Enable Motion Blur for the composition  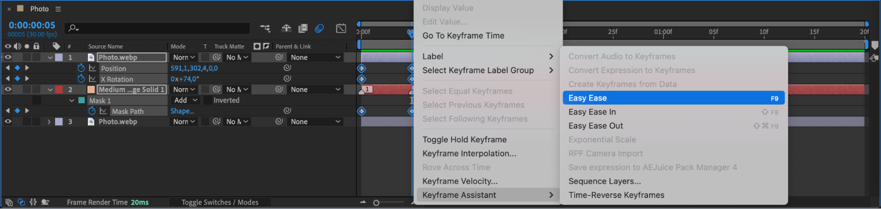click(320, 29)
